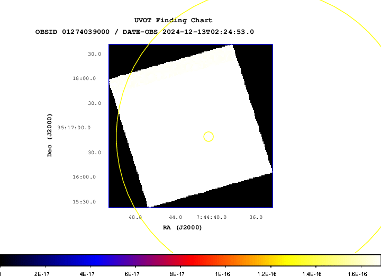The height and width of the screenshot is (276, 381).
Task: Click the 2E-17 colorbar label
Action: point(42,274)
